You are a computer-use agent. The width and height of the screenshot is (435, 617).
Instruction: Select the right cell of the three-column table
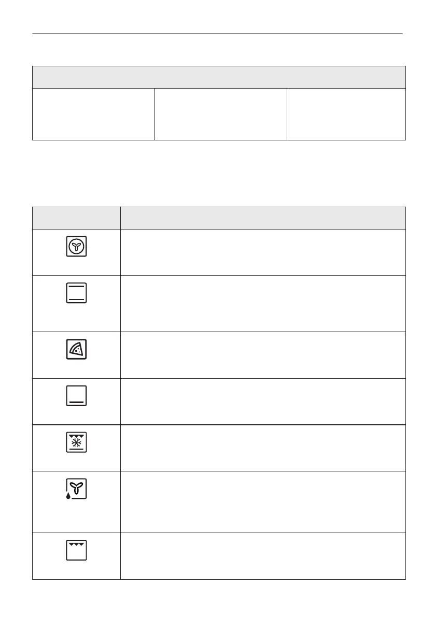pyautogui.click(x=346, y=114)
